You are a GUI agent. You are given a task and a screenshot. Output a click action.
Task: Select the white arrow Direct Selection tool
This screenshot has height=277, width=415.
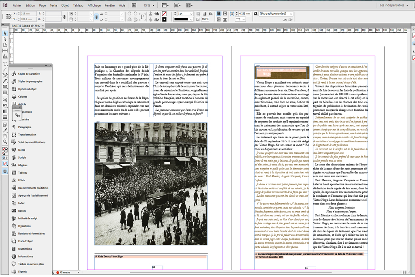point(5,39)
